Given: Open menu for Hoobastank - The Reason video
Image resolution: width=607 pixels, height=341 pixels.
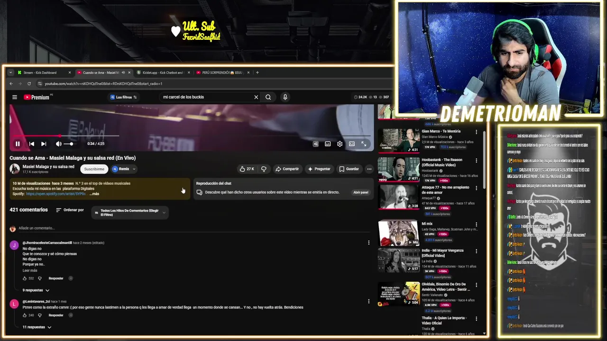Looking at the screenshot, I should point(477,161).
